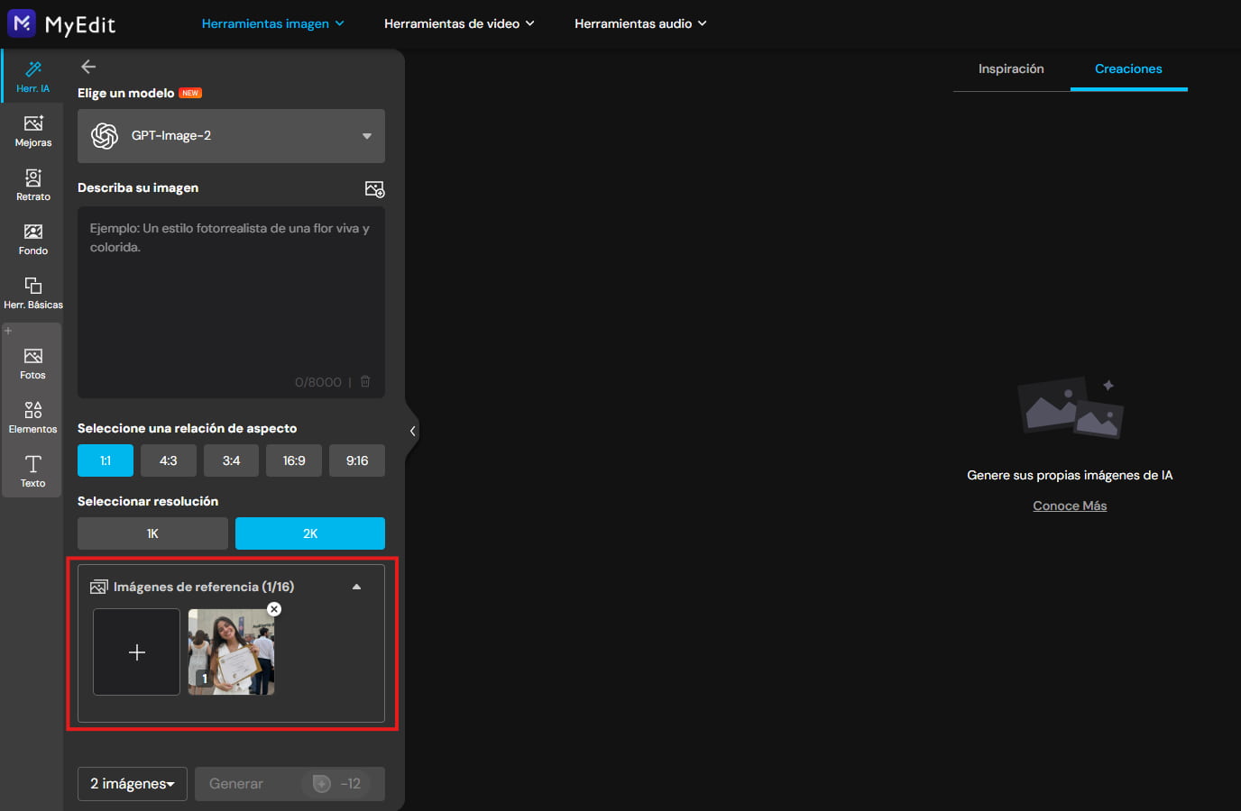Open the Herramientas de video menu
The width and height of the screenshot is (1241, 811).
coord(459,23)
